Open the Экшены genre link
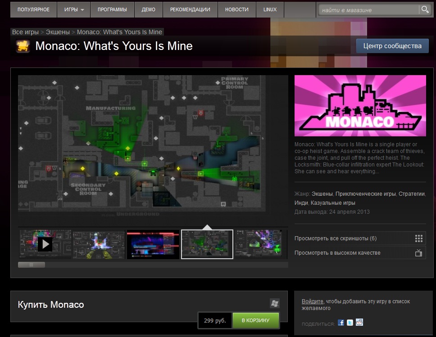Image resolution: width=436 pixels, height=337 pixels. [322, 193]
